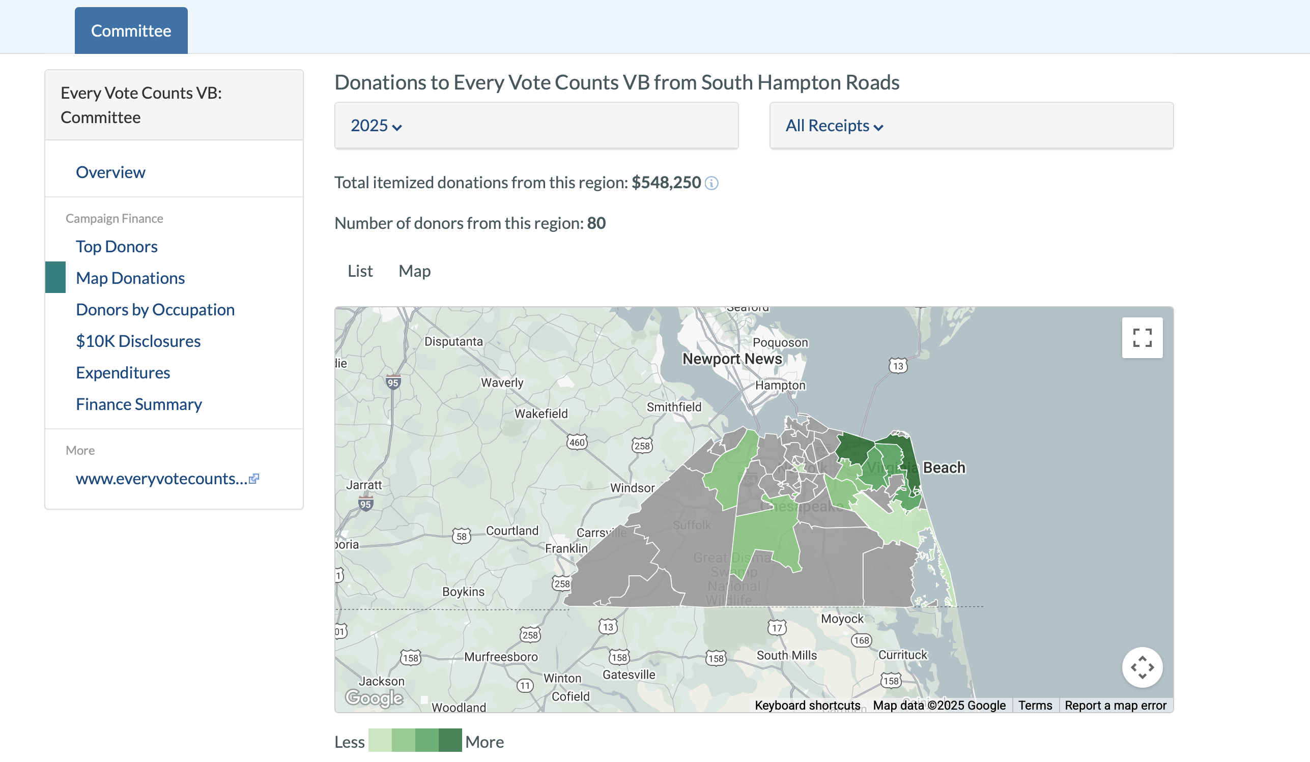1310x762 pixels.
Task: Open the Top Donors page
Action: click(117, 246)
